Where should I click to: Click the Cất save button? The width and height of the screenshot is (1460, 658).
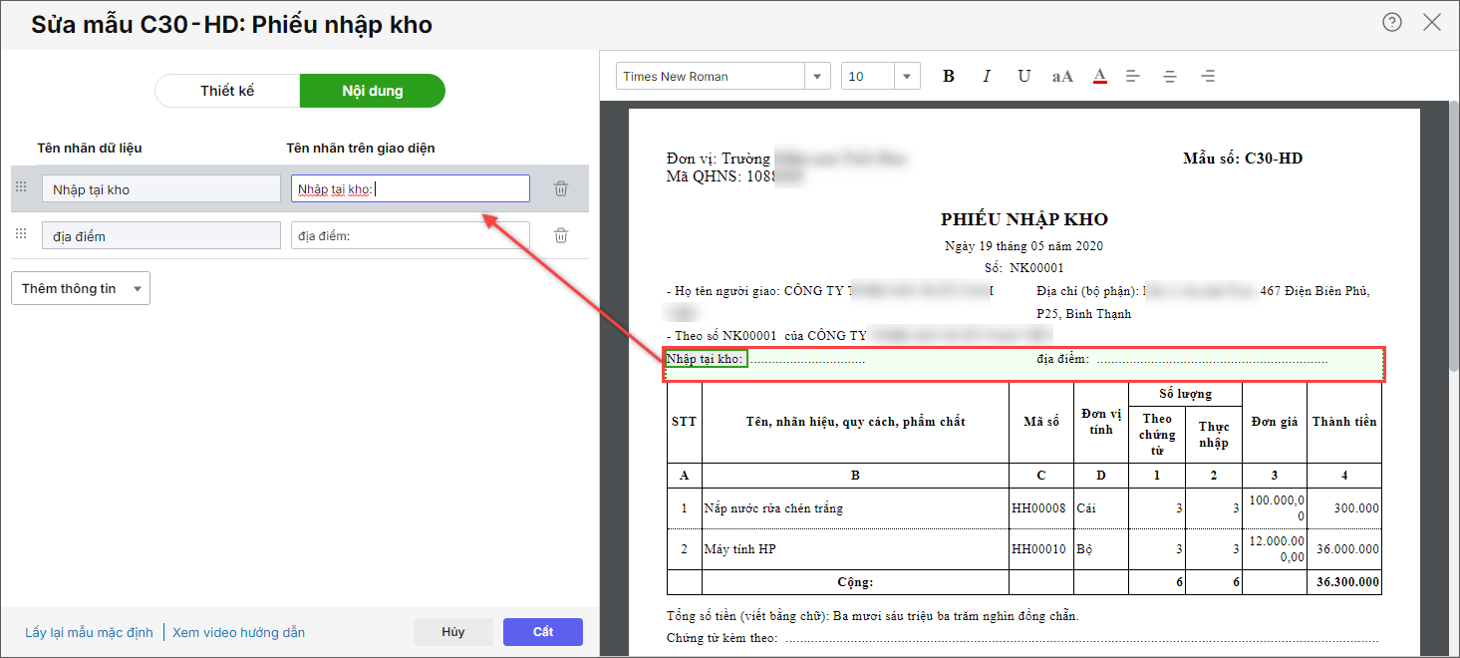tap(543, 632)
